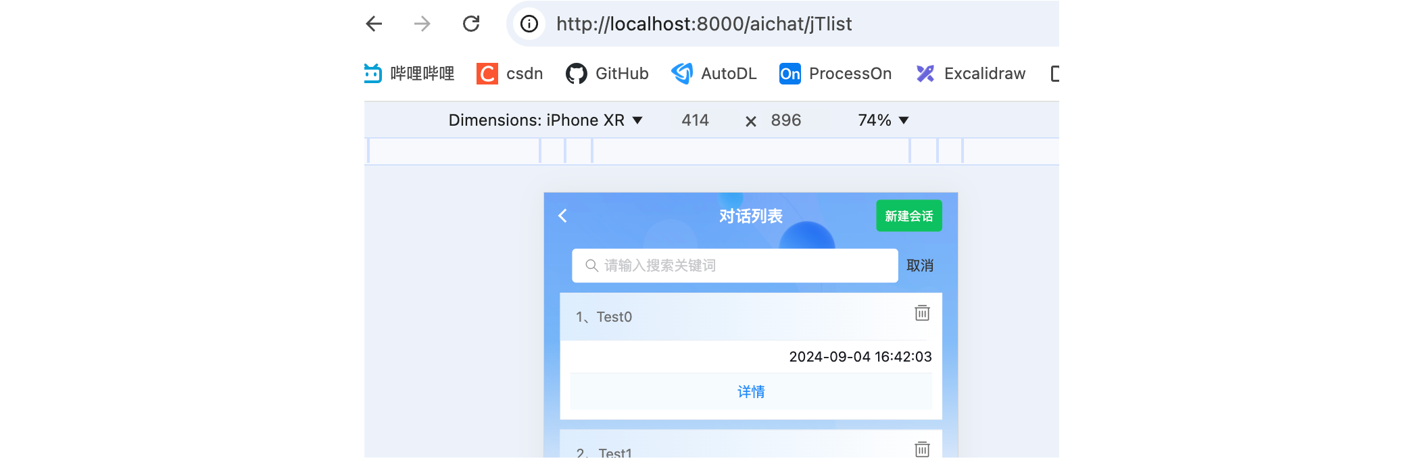Open the csdn bookmark
This screenshot has width=1410, height=465.
[510, 74]
